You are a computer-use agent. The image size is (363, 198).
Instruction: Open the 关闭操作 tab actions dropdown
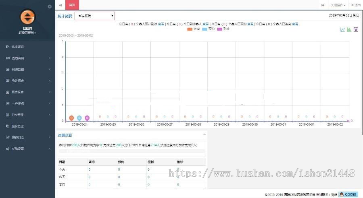pos(338,5)
